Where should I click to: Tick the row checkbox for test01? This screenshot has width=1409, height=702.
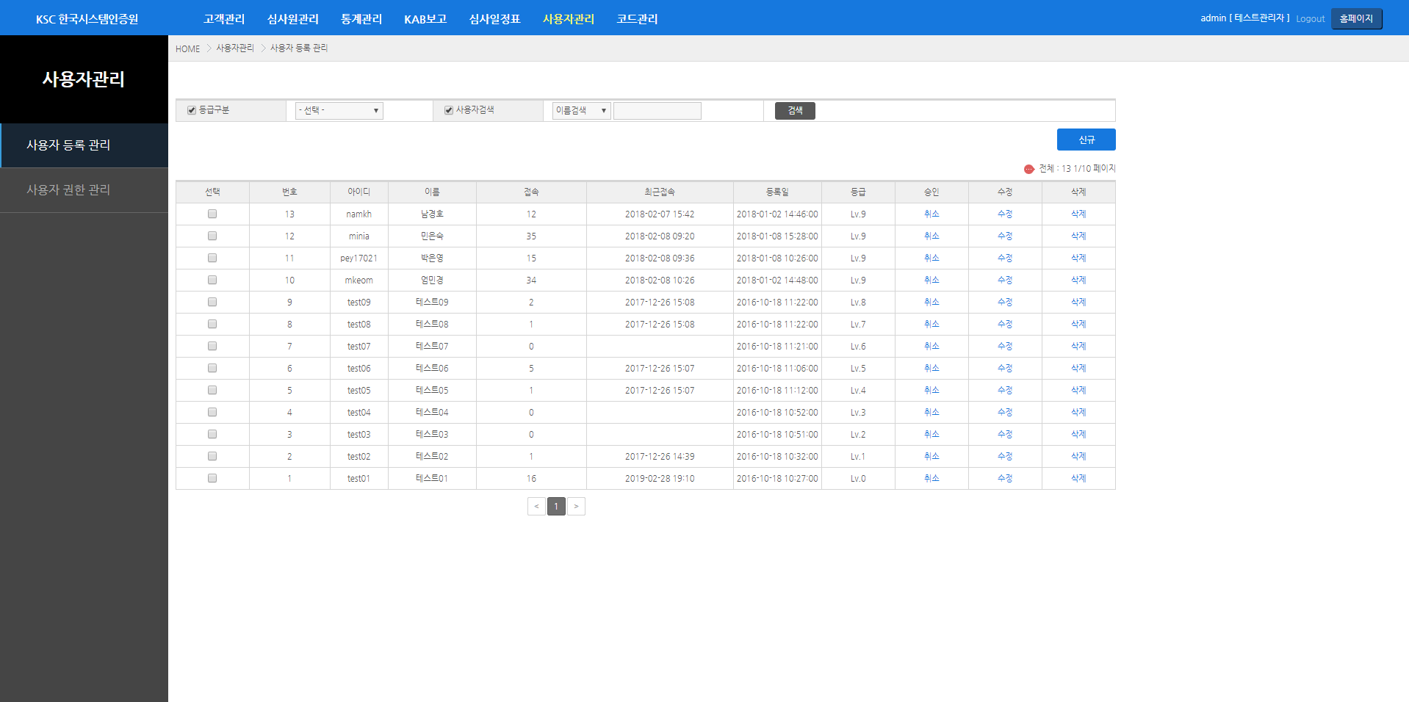[x=212, y=478]
